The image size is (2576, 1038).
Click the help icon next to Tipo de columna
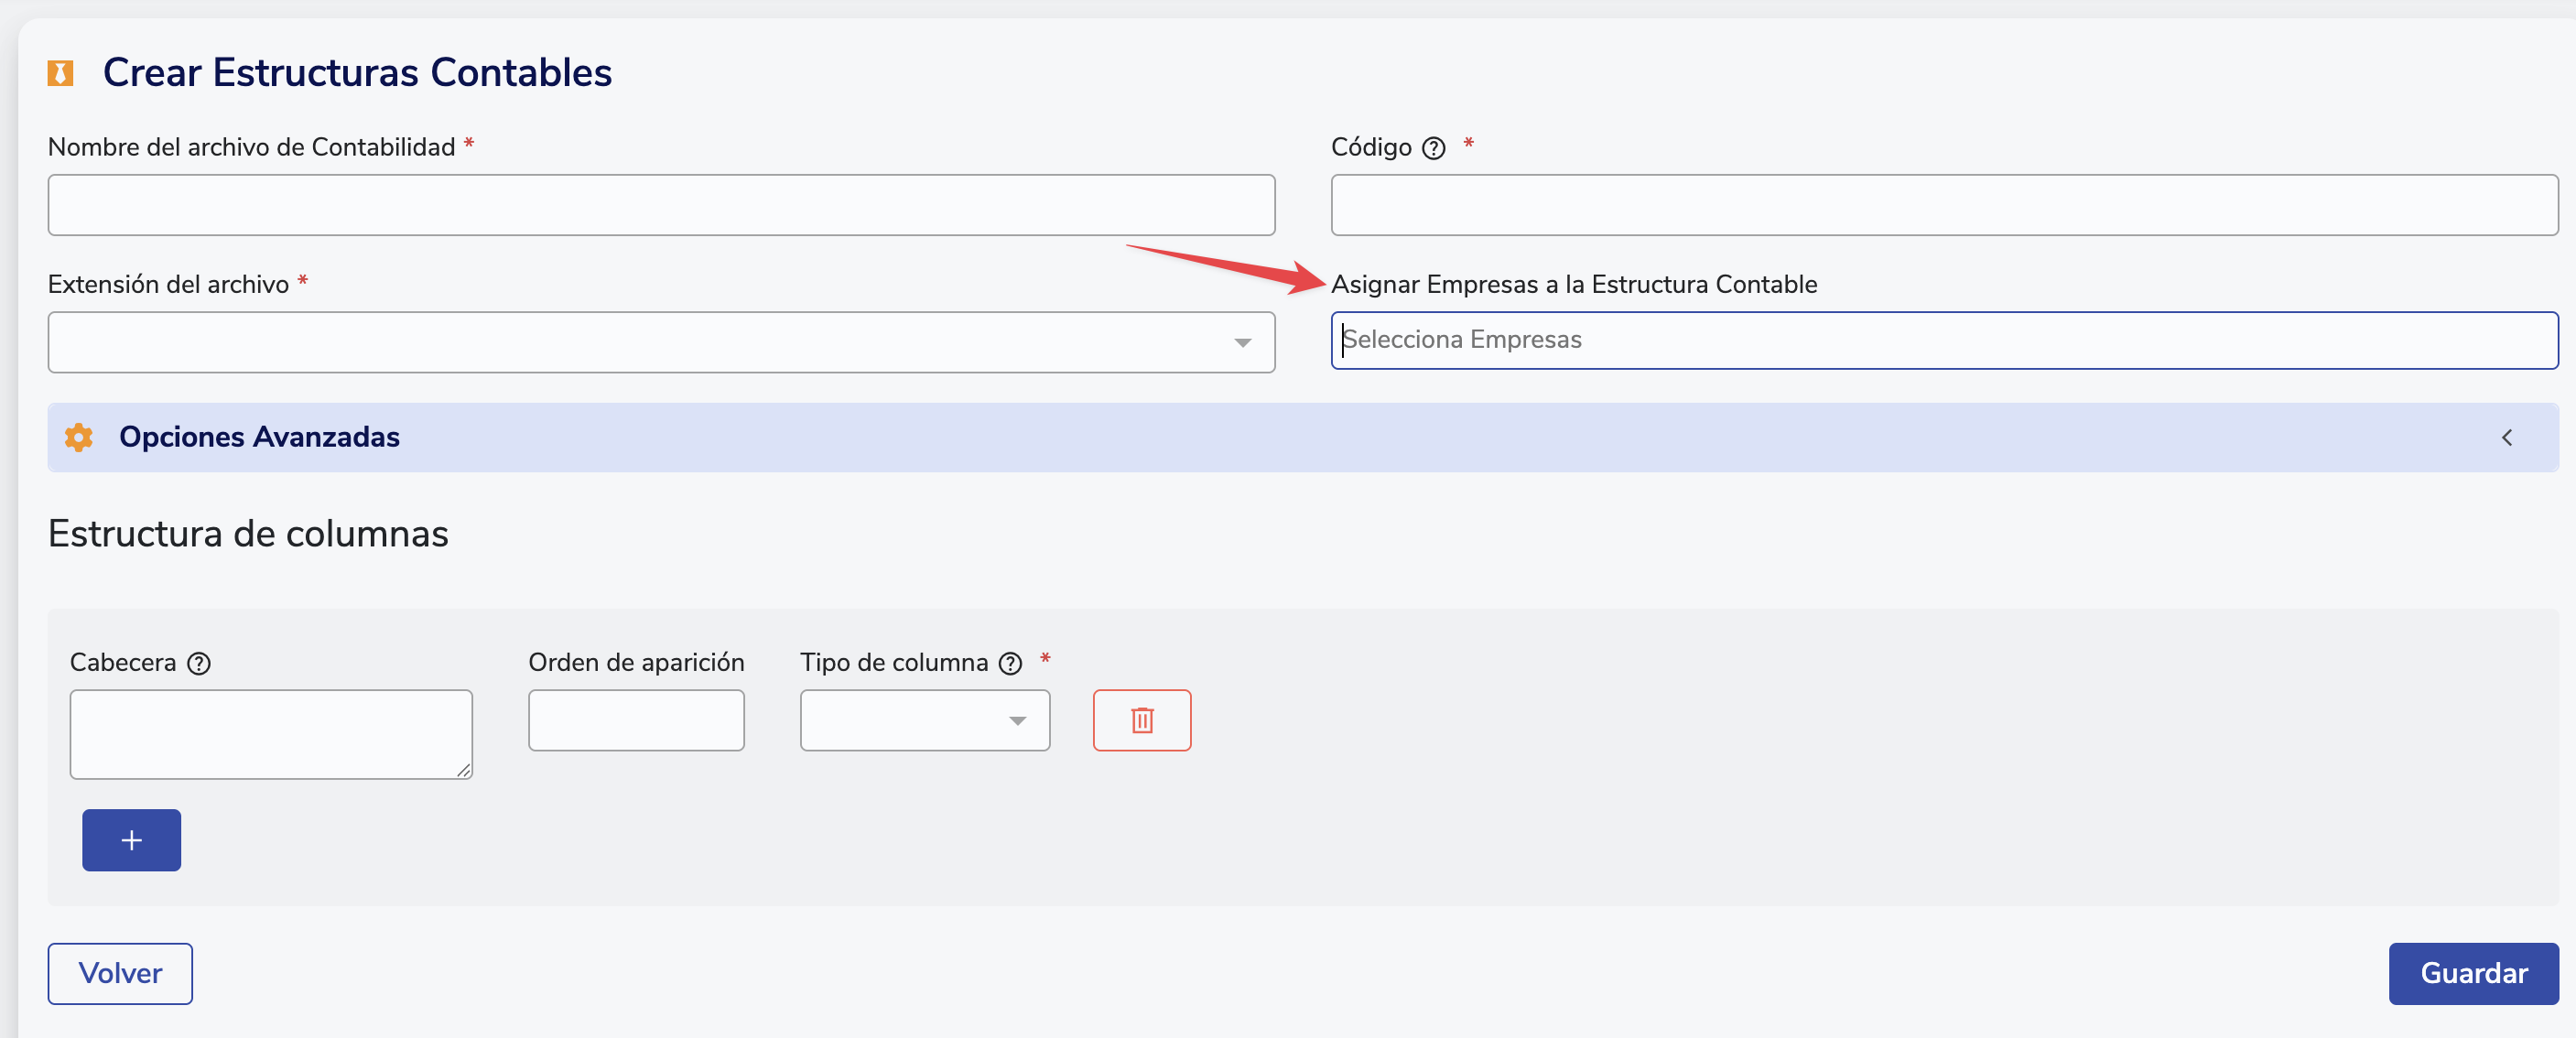pos(1010,663)
